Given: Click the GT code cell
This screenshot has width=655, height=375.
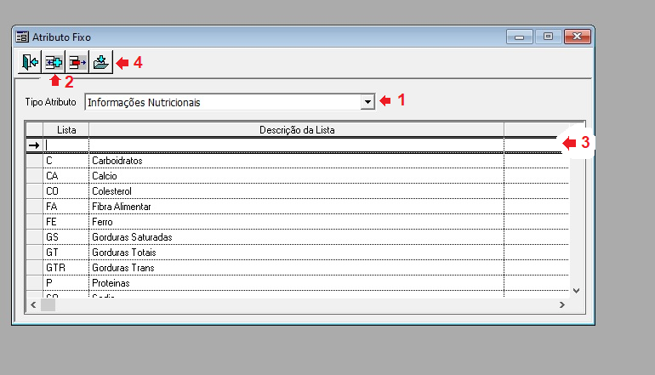Looking at the screenshot, I should pos(66,253).
